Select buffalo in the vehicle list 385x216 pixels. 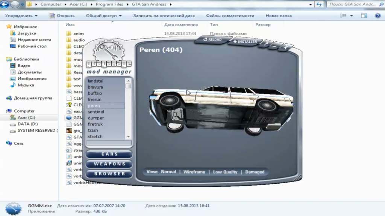106,93
